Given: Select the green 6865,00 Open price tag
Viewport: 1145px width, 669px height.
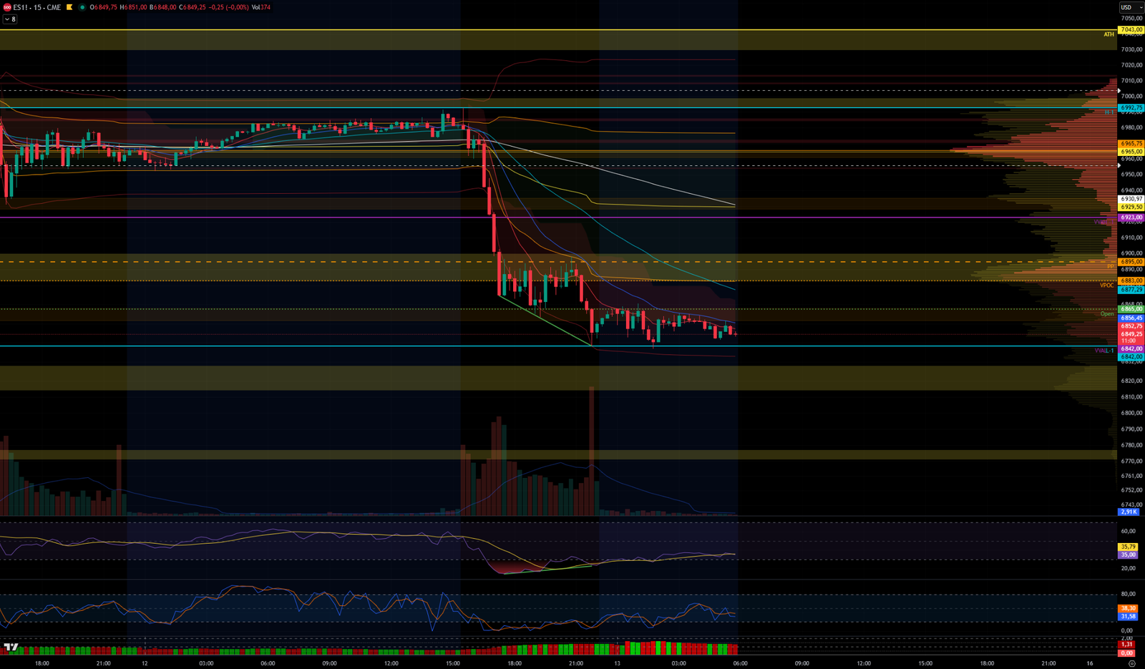Looking at the screenshot, I should [x=1131, y=309].
